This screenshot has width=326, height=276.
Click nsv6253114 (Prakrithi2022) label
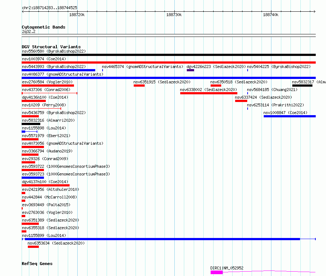click(275, 105)
